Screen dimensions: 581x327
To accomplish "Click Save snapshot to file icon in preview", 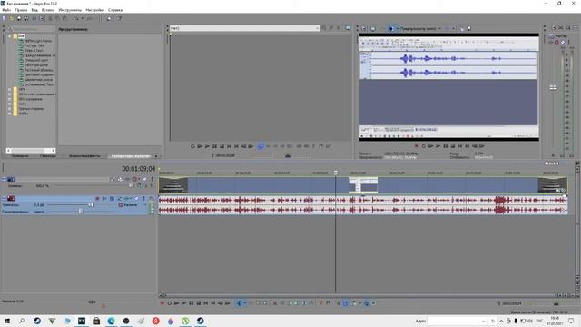I will [468, 28].
